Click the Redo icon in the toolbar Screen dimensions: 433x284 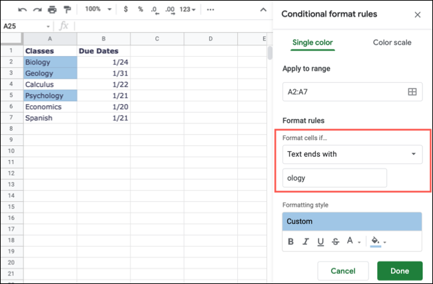click(x=37, y=10)
